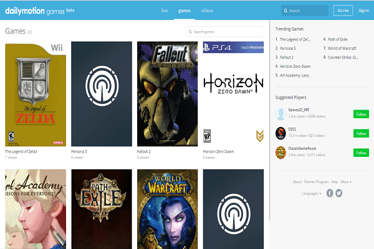The width and height of the screenshot is (374, 249).
Task: Click The Legend of Zelda title under cover
Action: (x=21, y=151)
